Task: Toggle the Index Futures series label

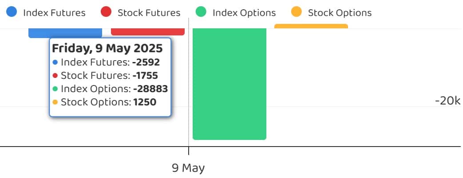Action: 54,13
